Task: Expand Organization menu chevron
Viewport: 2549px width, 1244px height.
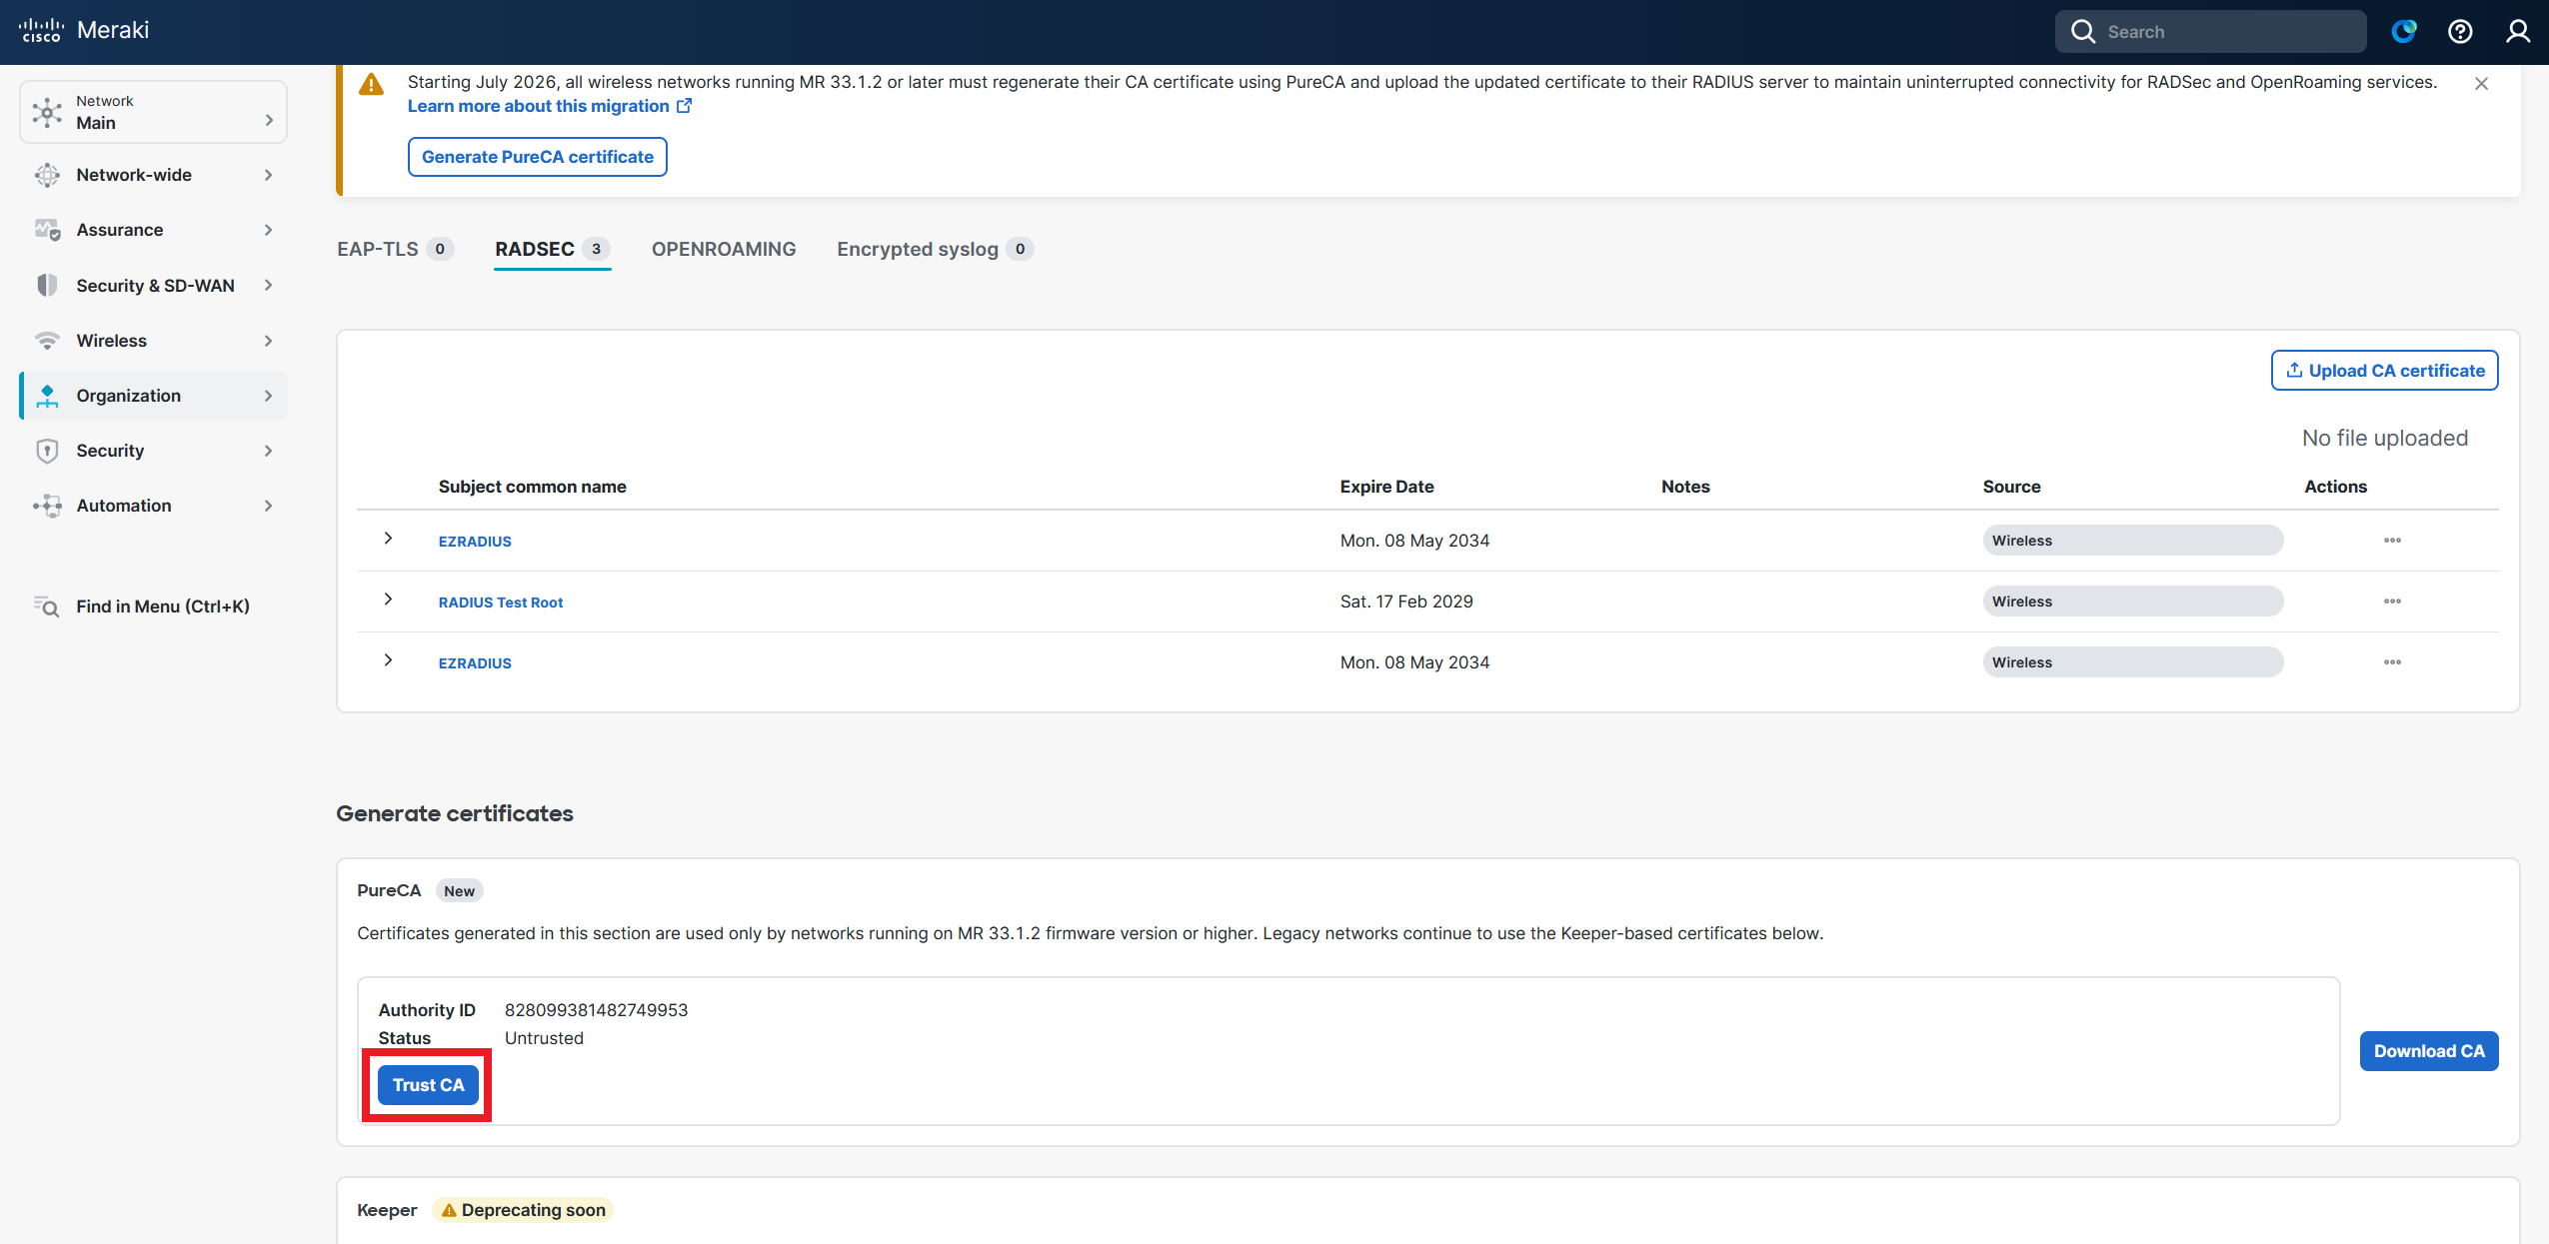Action: coord(268,396)
